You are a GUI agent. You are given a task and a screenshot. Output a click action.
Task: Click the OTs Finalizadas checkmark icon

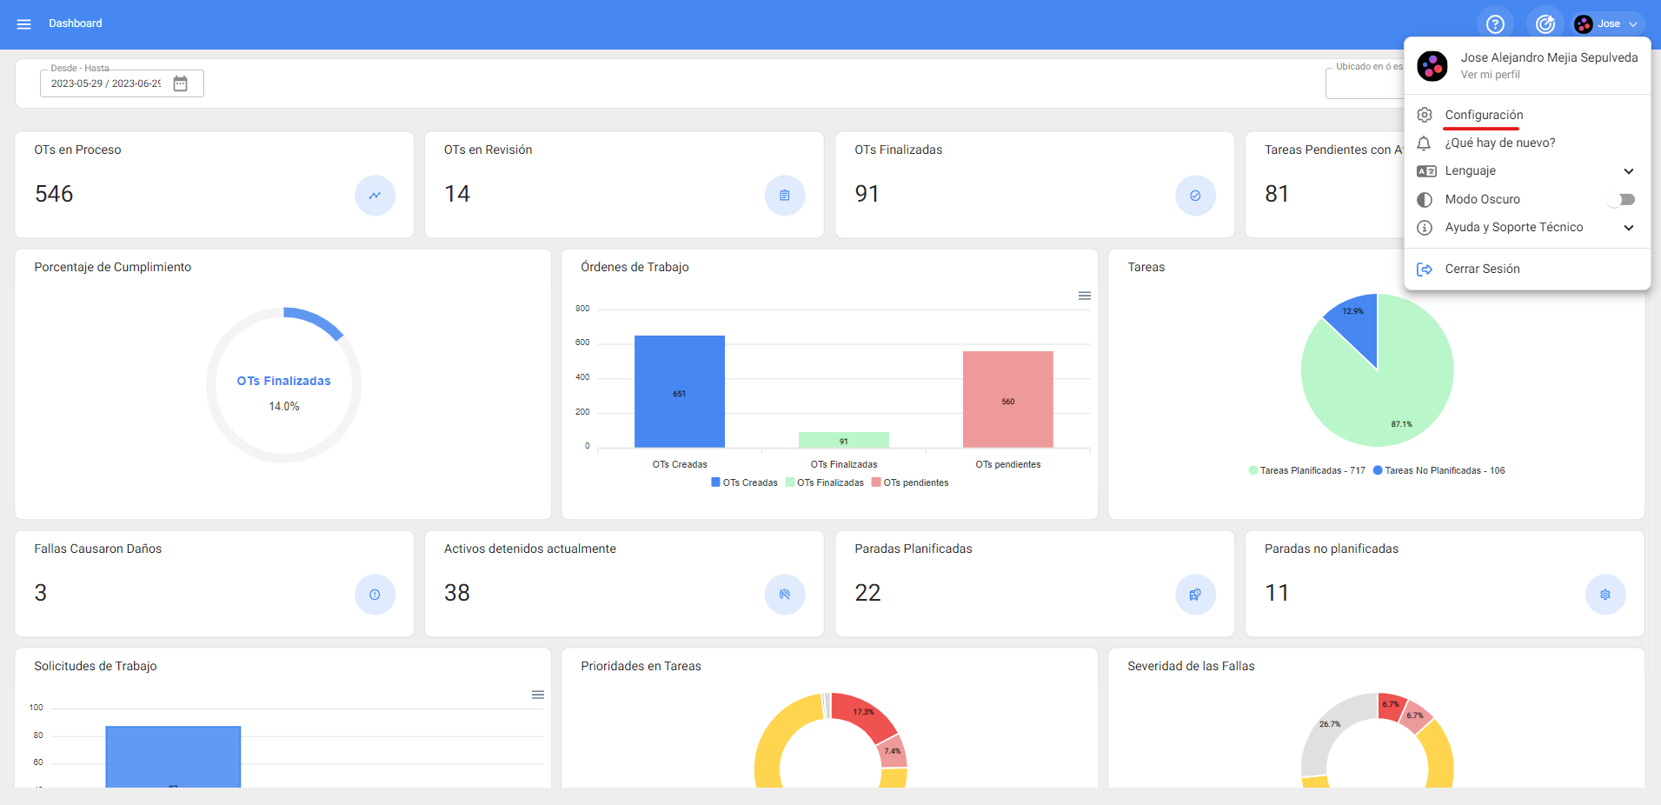click(1194, 196)
